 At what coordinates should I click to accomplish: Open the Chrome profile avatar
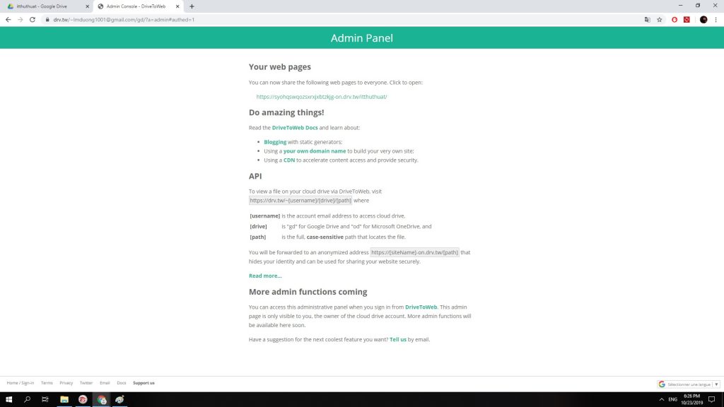click(703, 19)
